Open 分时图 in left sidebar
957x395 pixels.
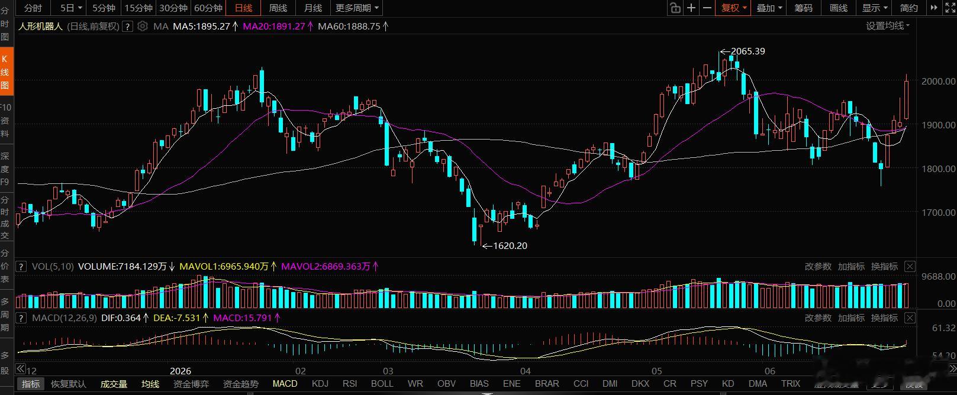tap(5, 24)
